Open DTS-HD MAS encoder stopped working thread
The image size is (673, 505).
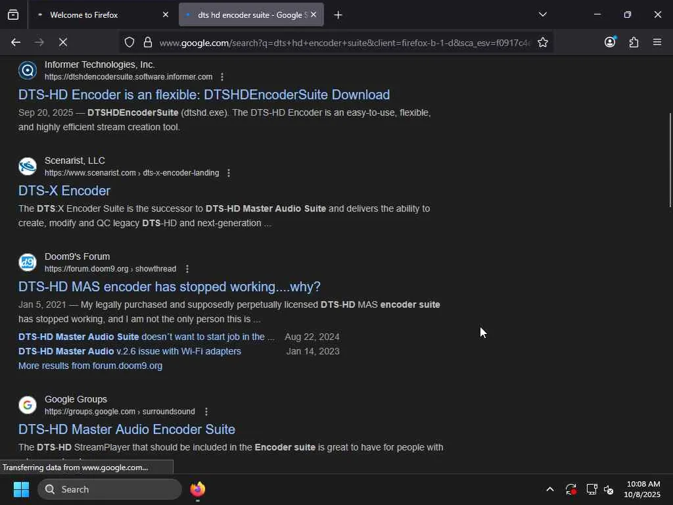pos(169,287)
